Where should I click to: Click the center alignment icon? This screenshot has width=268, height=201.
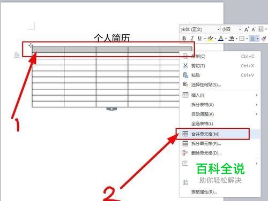pos(252,38)
